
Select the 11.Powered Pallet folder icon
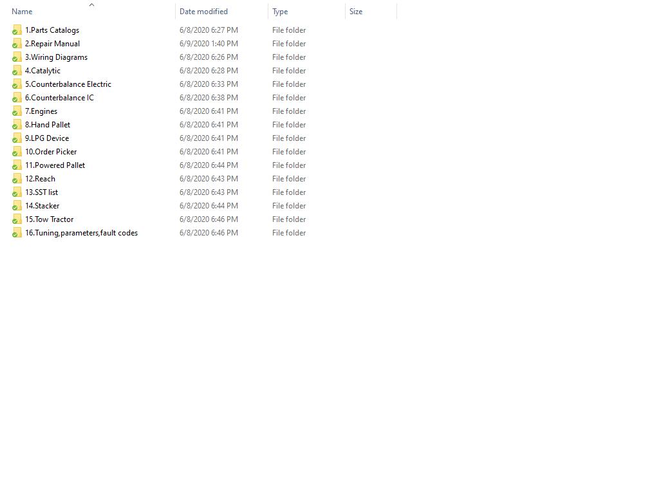pyautogui.click(x=17, y=165)
